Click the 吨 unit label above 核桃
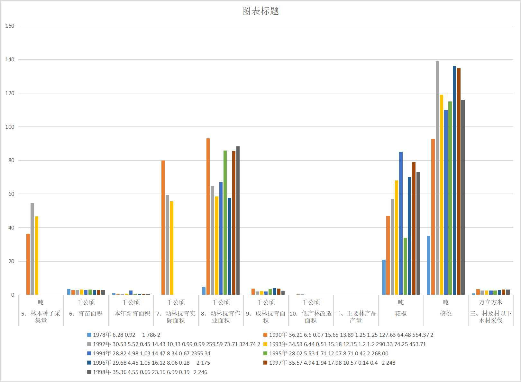The image size is (521, 382). coord(446,302)
